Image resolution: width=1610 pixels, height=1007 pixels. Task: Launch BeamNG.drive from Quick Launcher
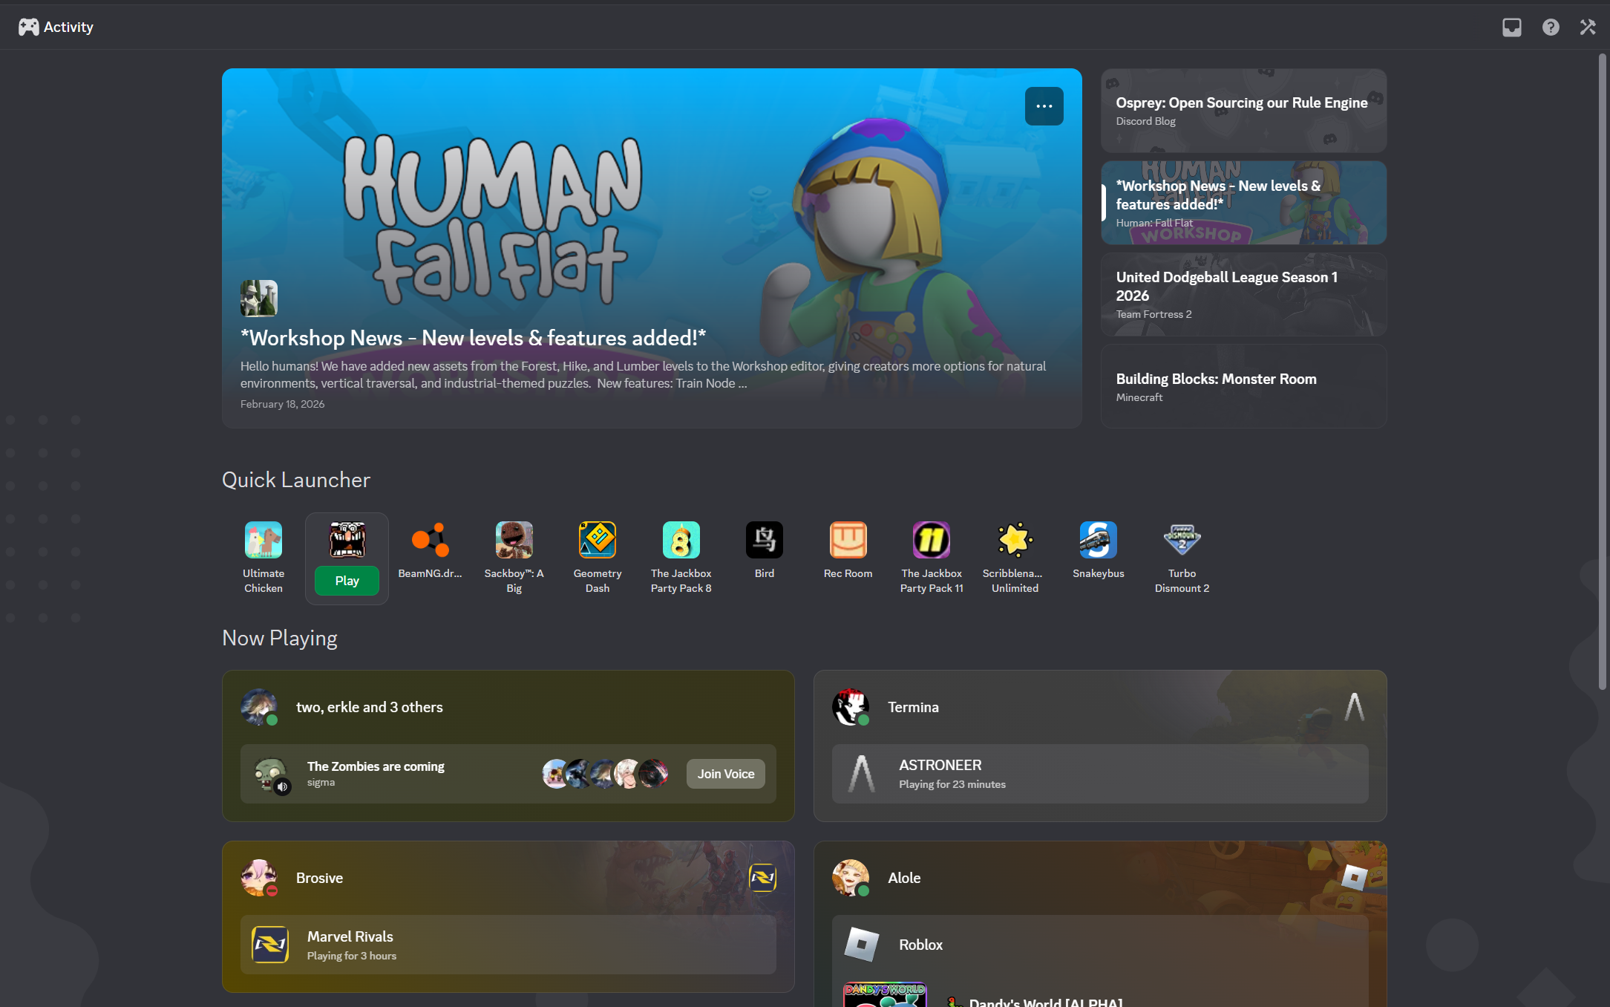pos(431,540)
